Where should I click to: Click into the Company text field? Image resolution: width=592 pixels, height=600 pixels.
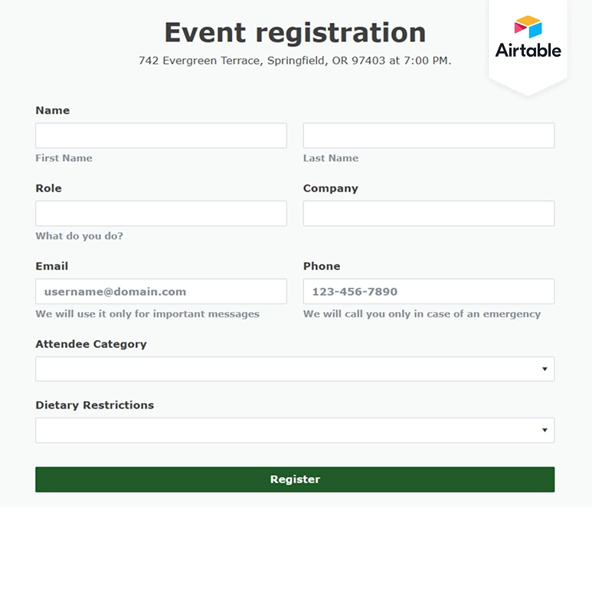(428, 214)
